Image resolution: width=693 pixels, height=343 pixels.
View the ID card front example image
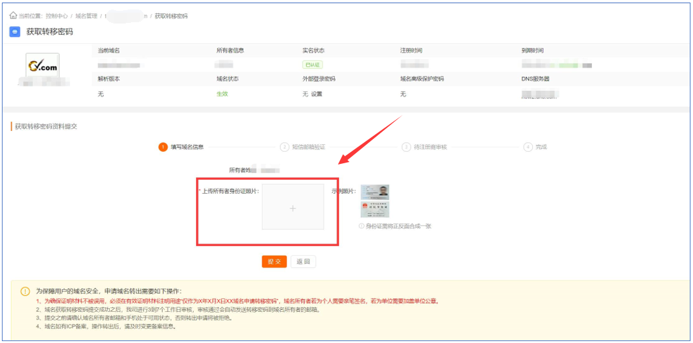coord(375,192)
